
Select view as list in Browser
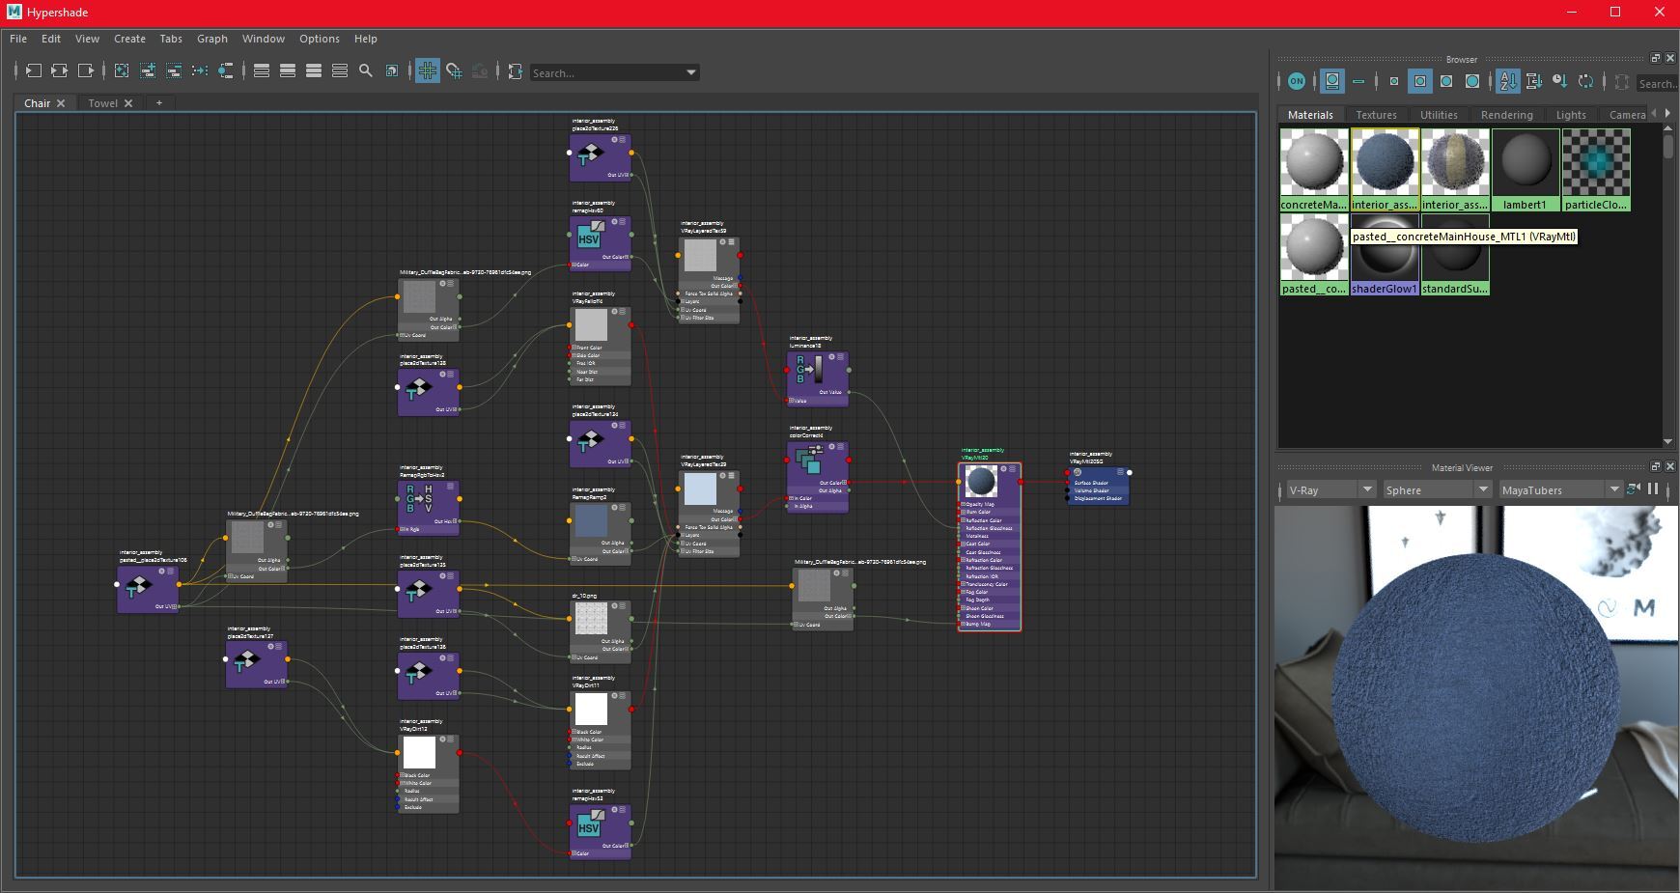click(x=1358, y=81)
